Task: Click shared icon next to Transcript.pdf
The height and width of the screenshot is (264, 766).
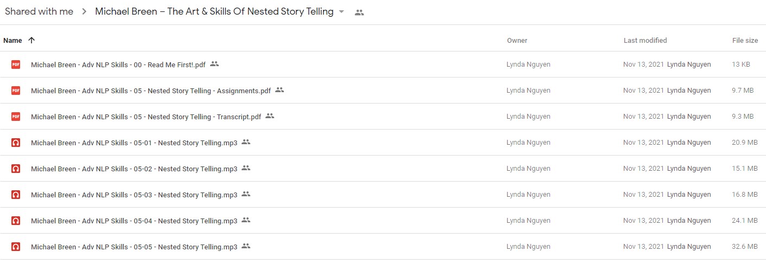Action: [270, 116]
